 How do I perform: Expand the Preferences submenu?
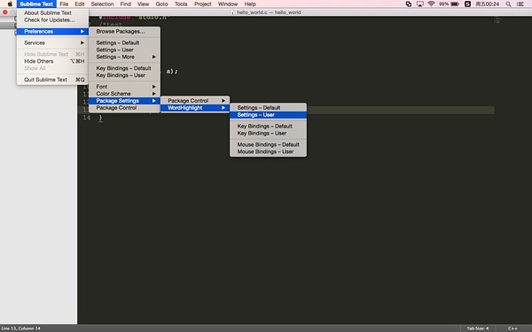(52, 32)
